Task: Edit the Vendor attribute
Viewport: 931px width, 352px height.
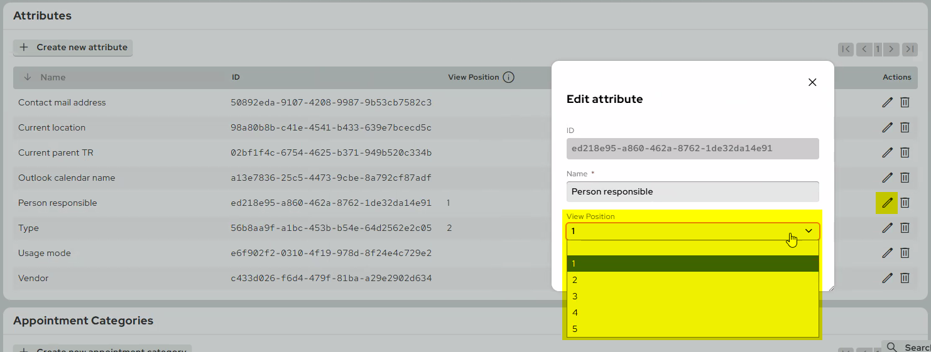Action: [887, 278]
